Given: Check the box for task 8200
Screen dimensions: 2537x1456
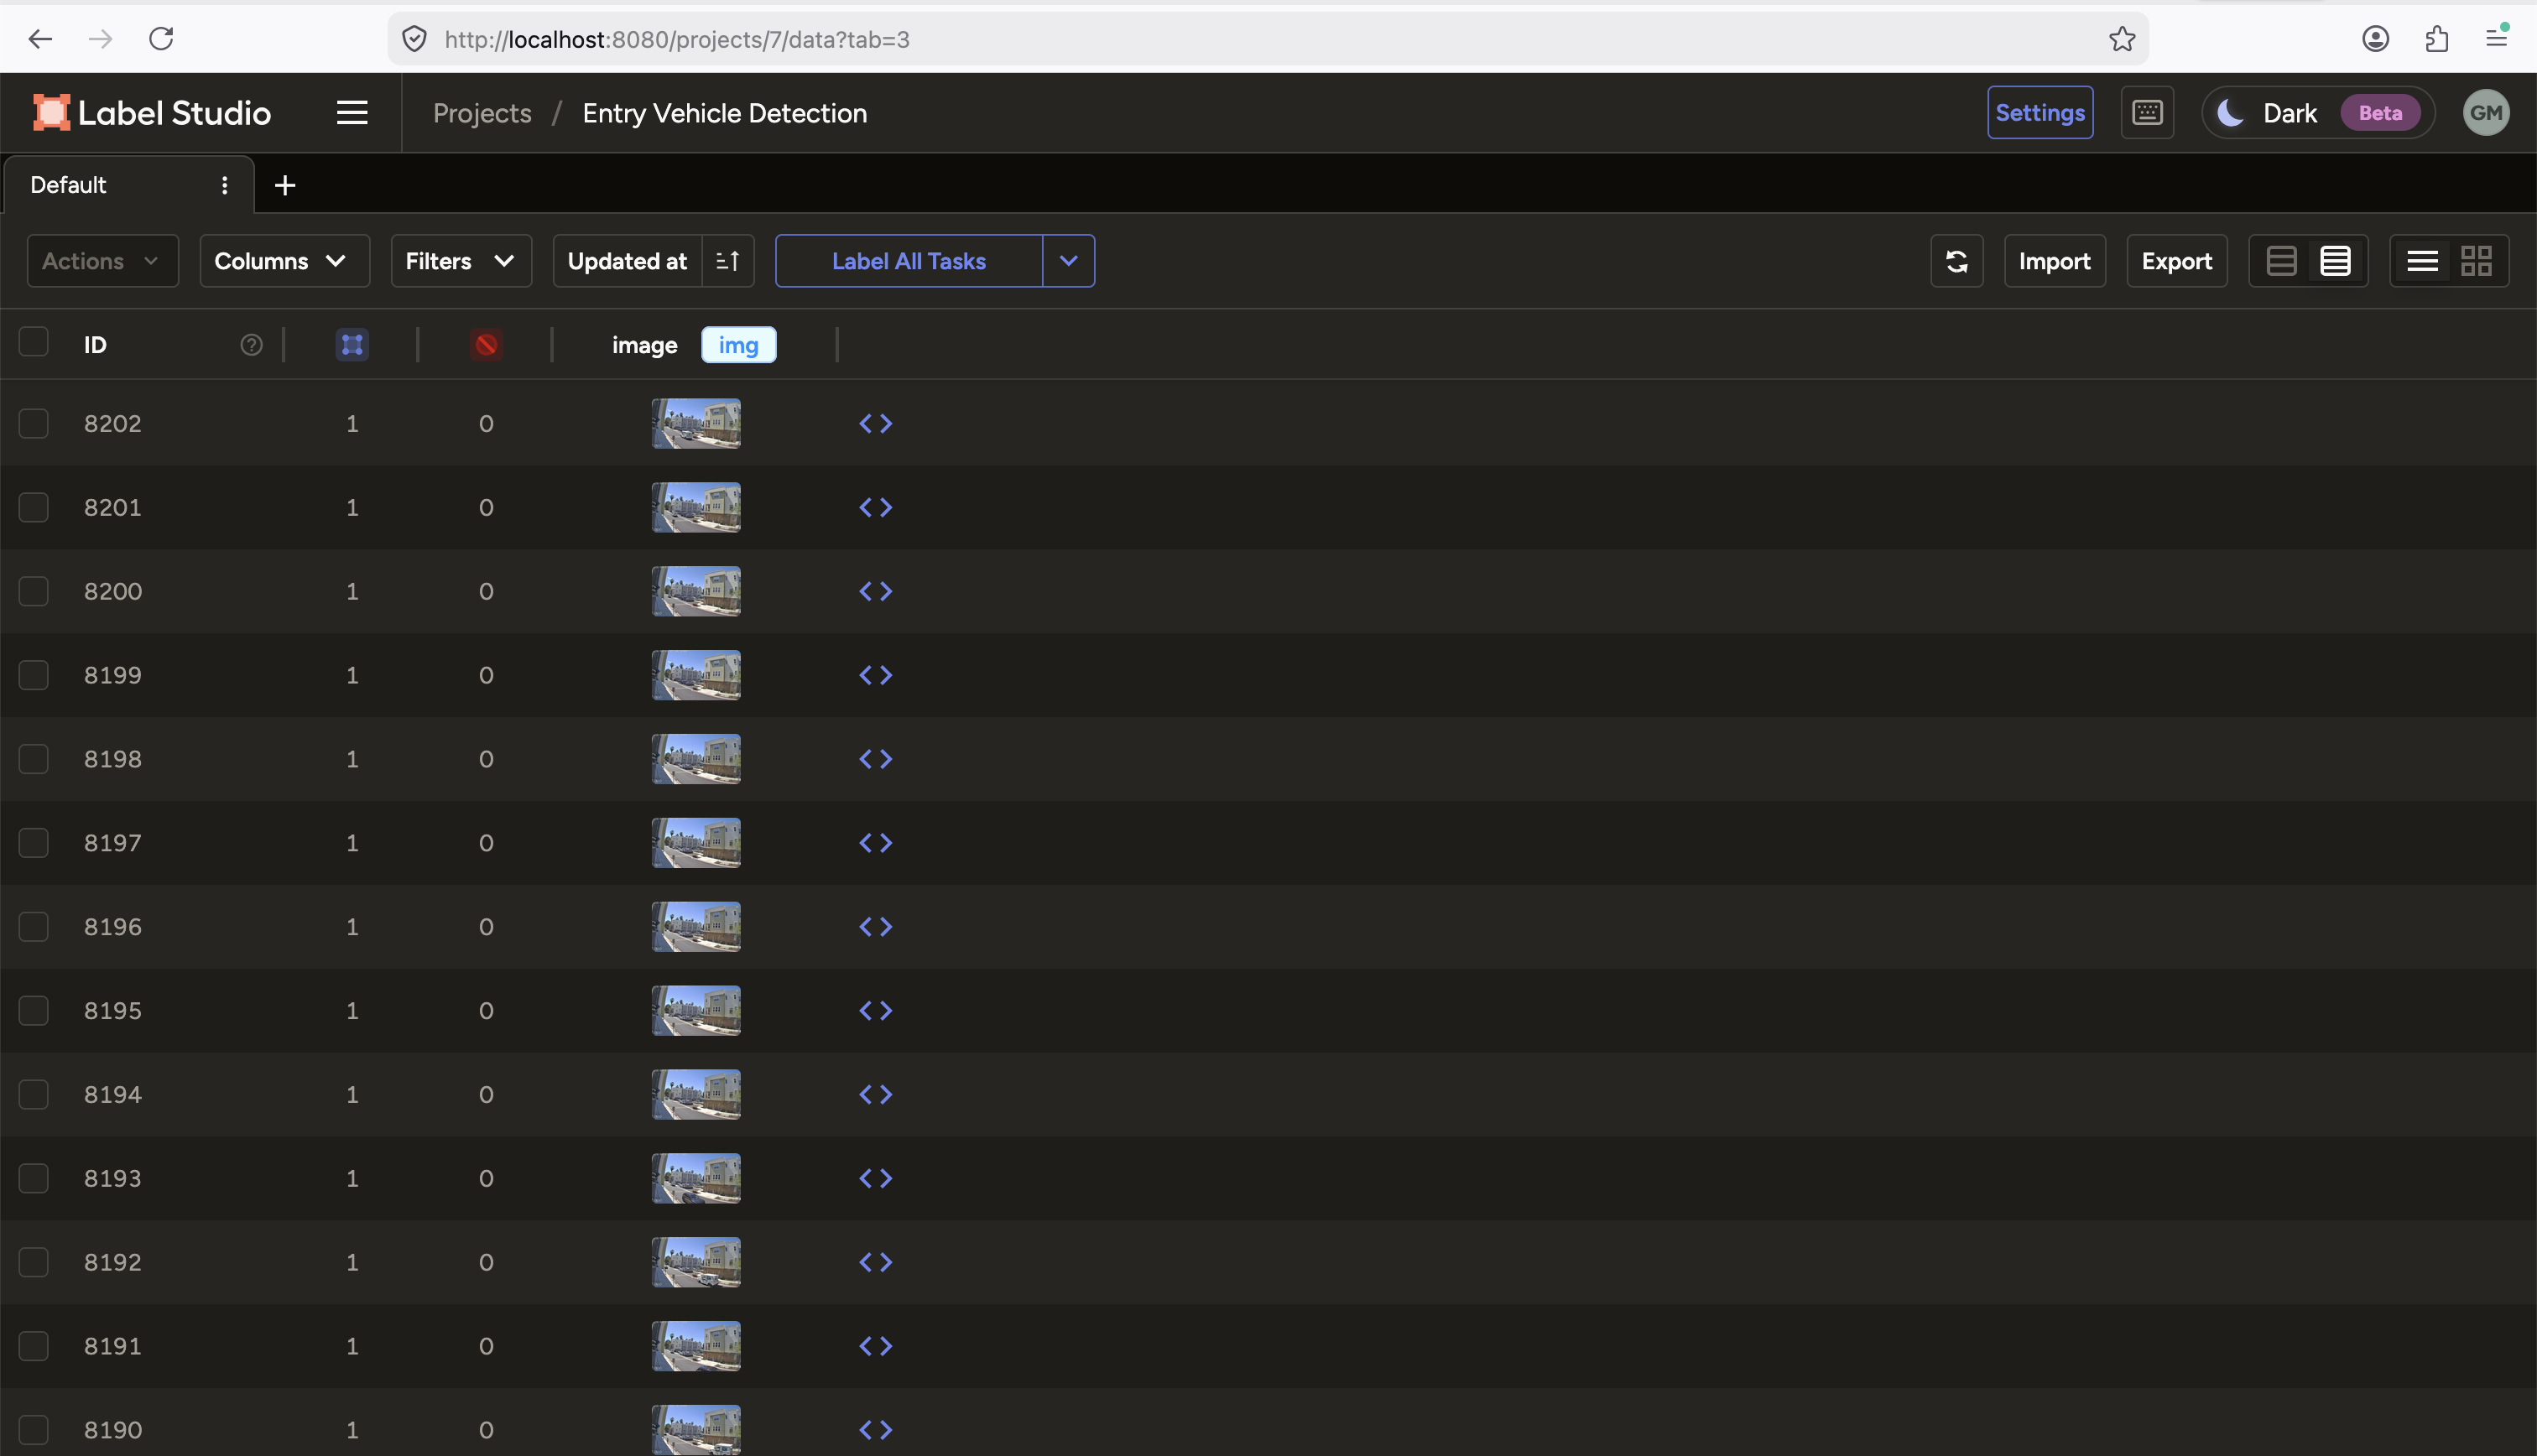Looking at the screenshot, I should [x=34, y=591].
